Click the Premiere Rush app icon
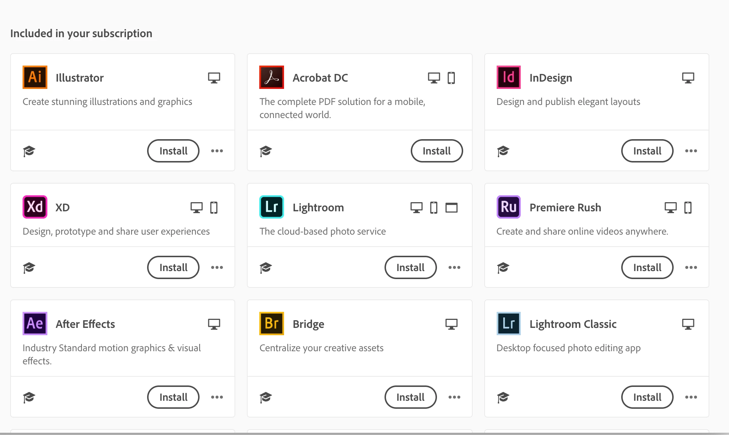 [509, 207]
